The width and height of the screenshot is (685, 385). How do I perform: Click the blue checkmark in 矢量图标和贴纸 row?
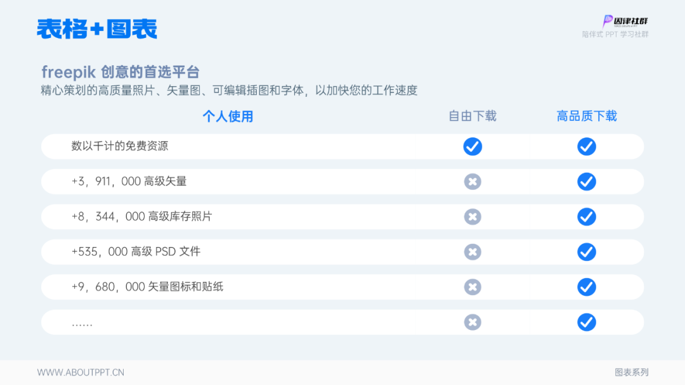click(x=586, y=287)
